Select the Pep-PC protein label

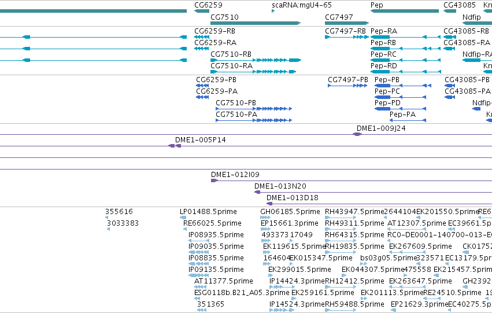coord(387,91)
